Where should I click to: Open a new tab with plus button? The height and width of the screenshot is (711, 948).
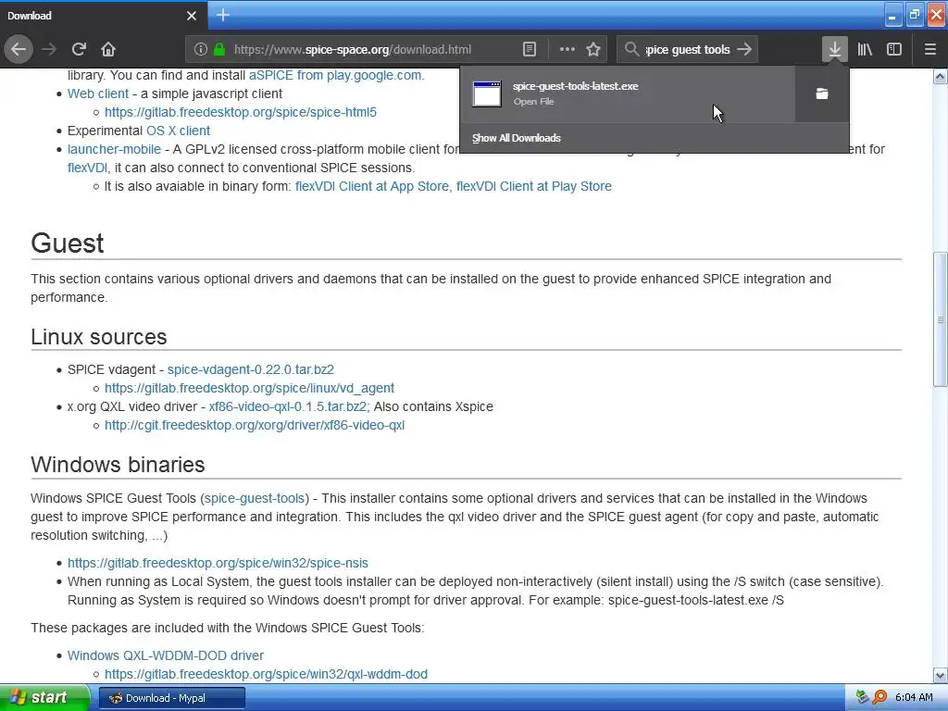pyautogui.click(x=223, y=15)
